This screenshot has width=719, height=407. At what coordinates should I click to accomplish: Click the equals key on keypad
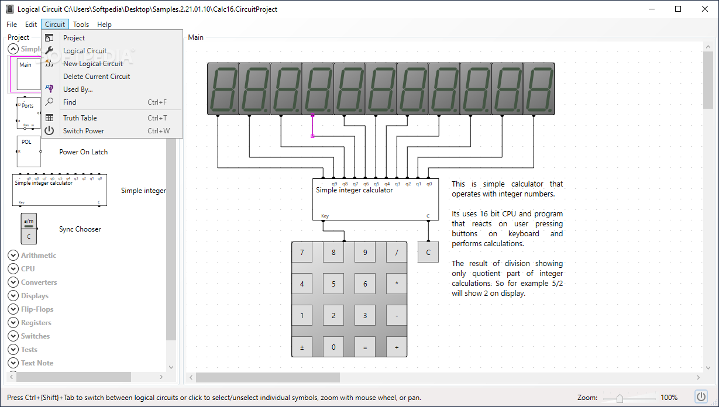coord(365,347)
